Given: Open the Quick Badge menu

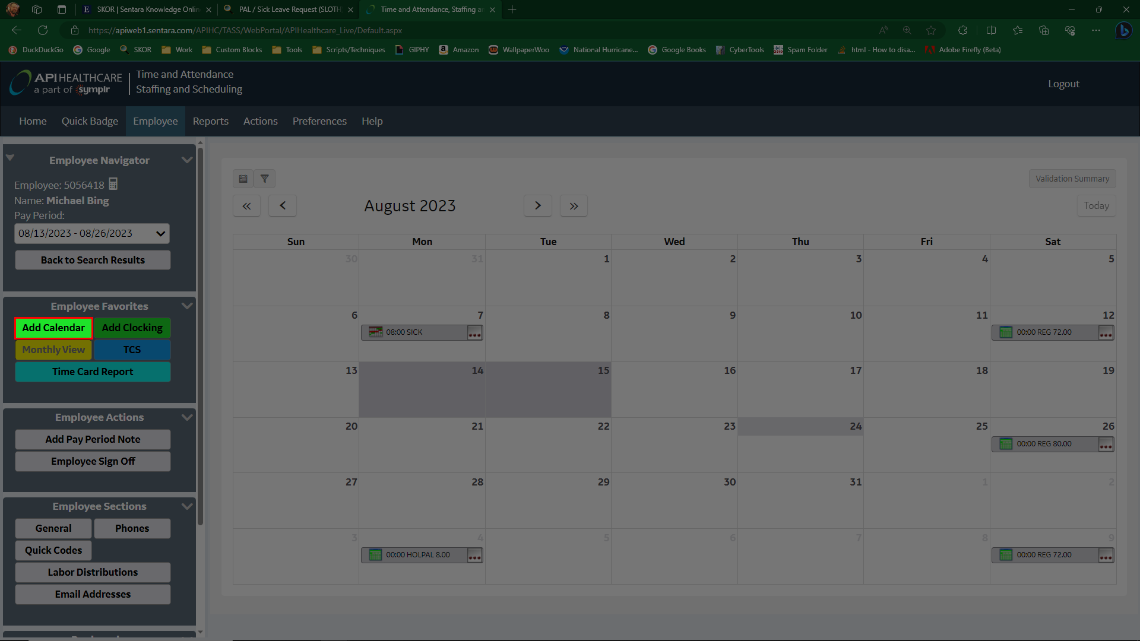Looking at the screenshot, I should (90, 121).
